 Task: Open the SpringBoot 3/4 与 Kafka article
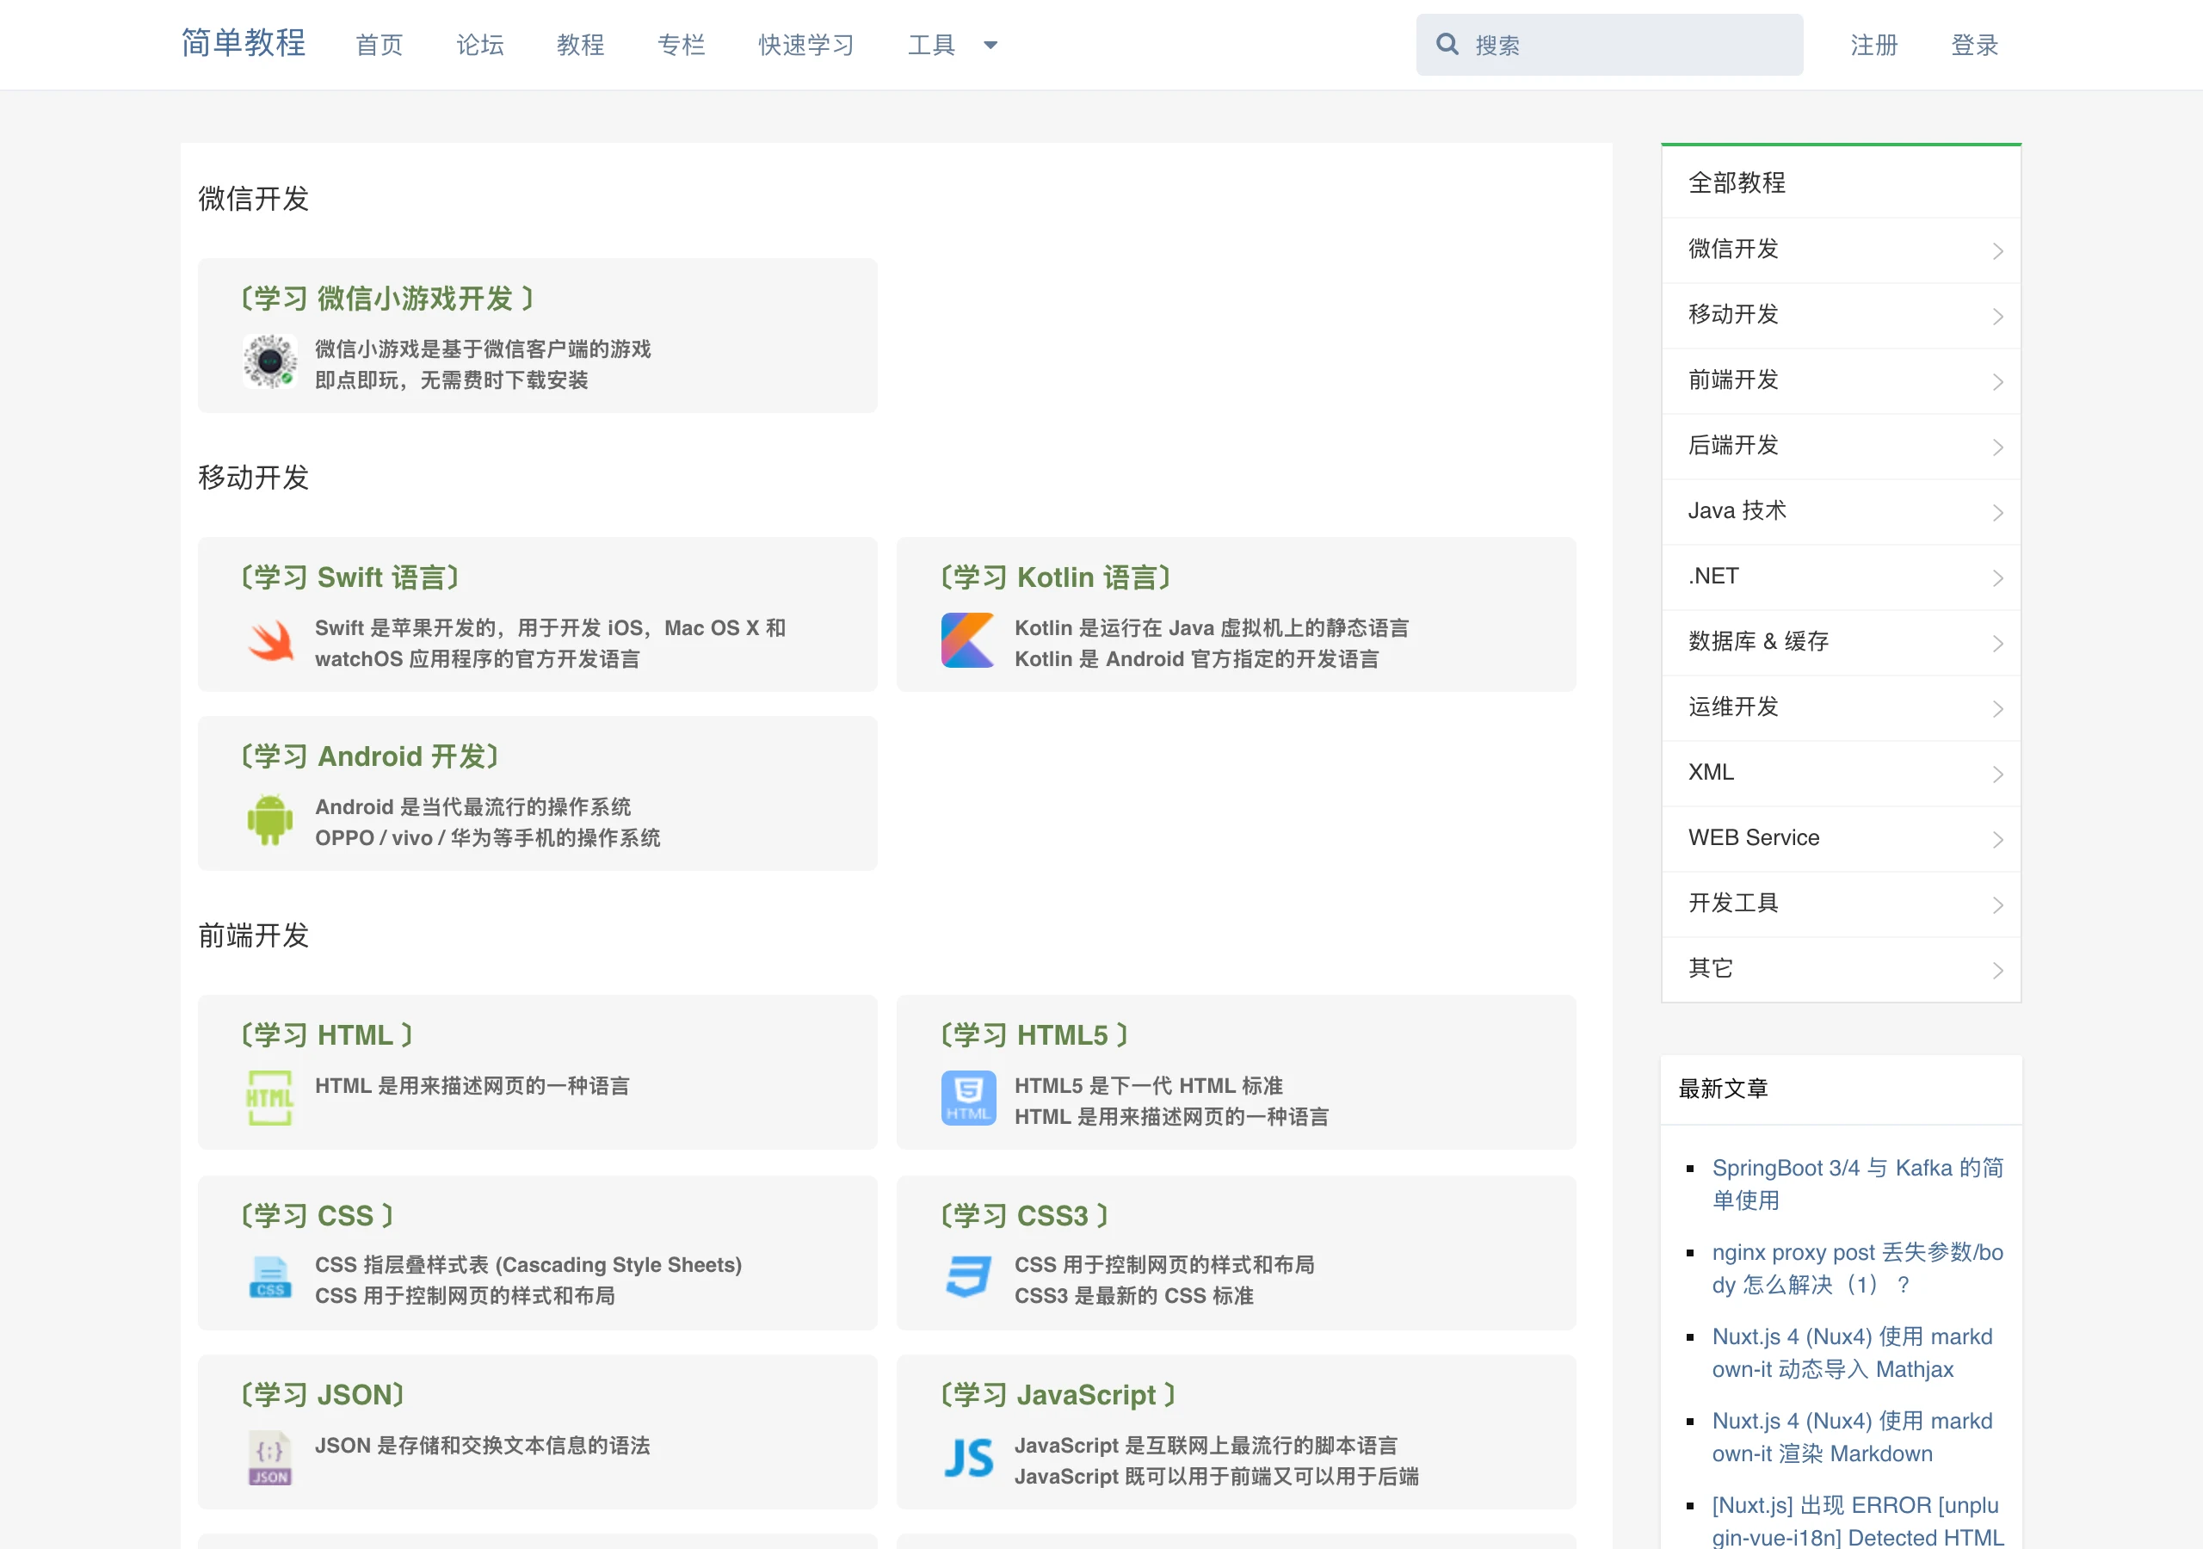1858,1183
